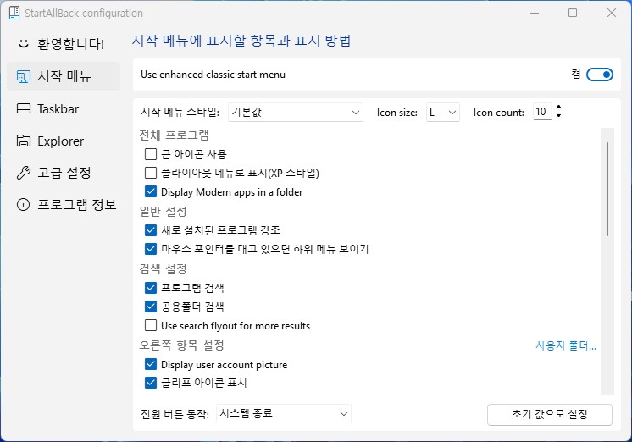Viewport: 632px width, 442px height.
Task: Click the 사용자 폴더... link
Action: [566, 345]
